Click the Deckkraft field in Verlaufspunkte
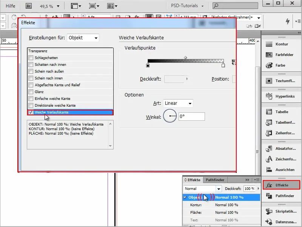The width and height of the screenshot is (302, 227). [x=174, y=79]
